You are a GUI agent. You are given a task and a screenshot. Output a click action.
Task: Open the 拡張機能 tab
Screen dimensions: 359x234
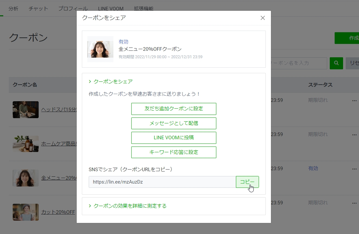coord(143,9)
